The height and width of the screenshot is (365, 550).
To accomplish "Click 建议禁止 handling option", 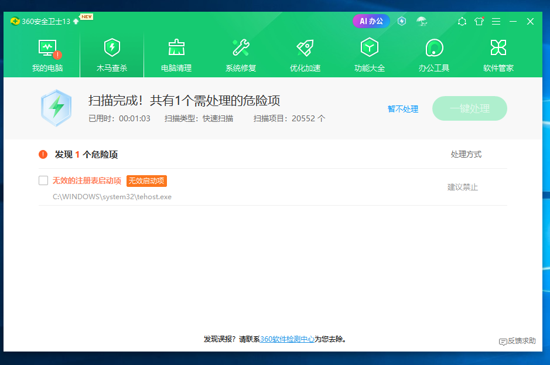I will [x=462, y=187].
